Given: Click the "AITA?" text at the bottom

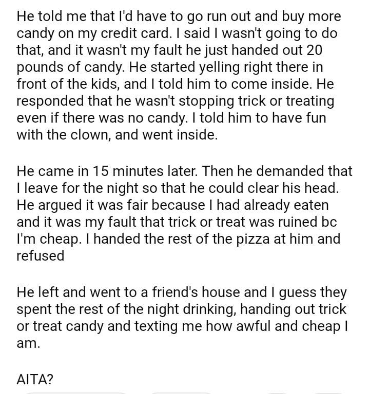Looking at the screenshot, I should [x=36, y=379].
